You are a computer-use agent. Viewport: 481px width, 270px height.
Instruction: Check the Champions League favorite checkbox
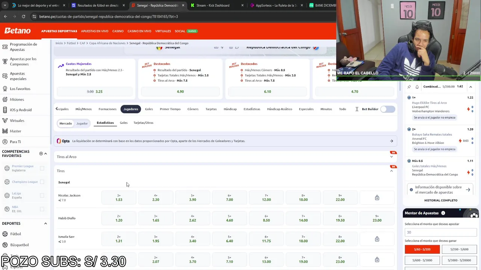(x=42, y=182)
